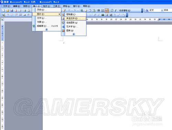Open a file with the folder icon

point(8,11)
